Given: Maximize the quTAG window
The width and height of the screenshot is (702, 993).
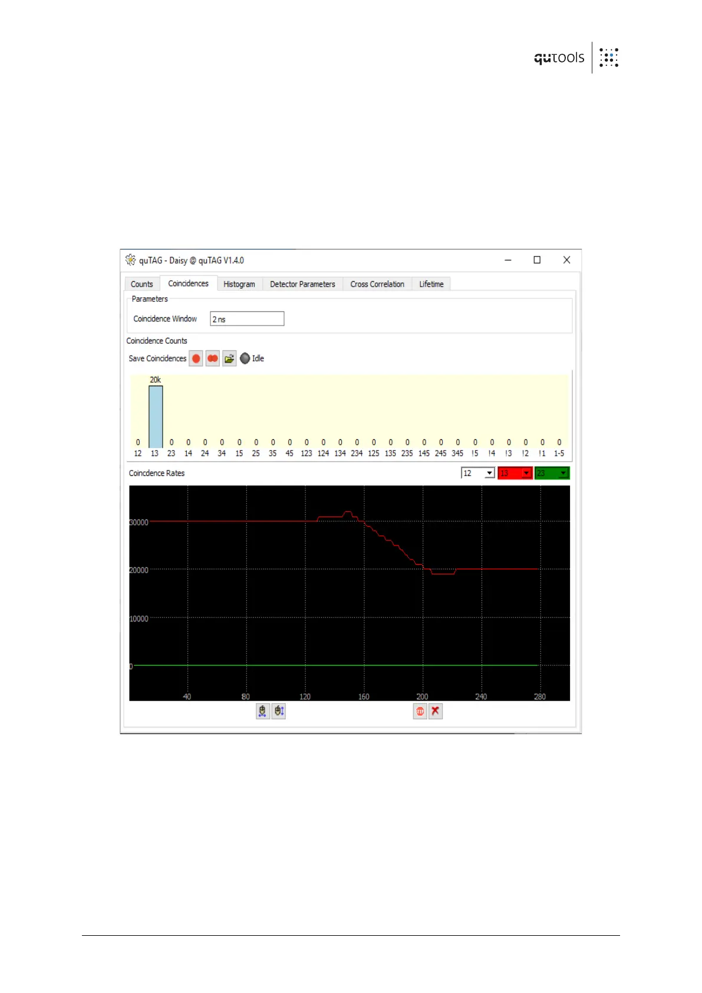Looking at the screenshot, I should click(x=537, y=260).
